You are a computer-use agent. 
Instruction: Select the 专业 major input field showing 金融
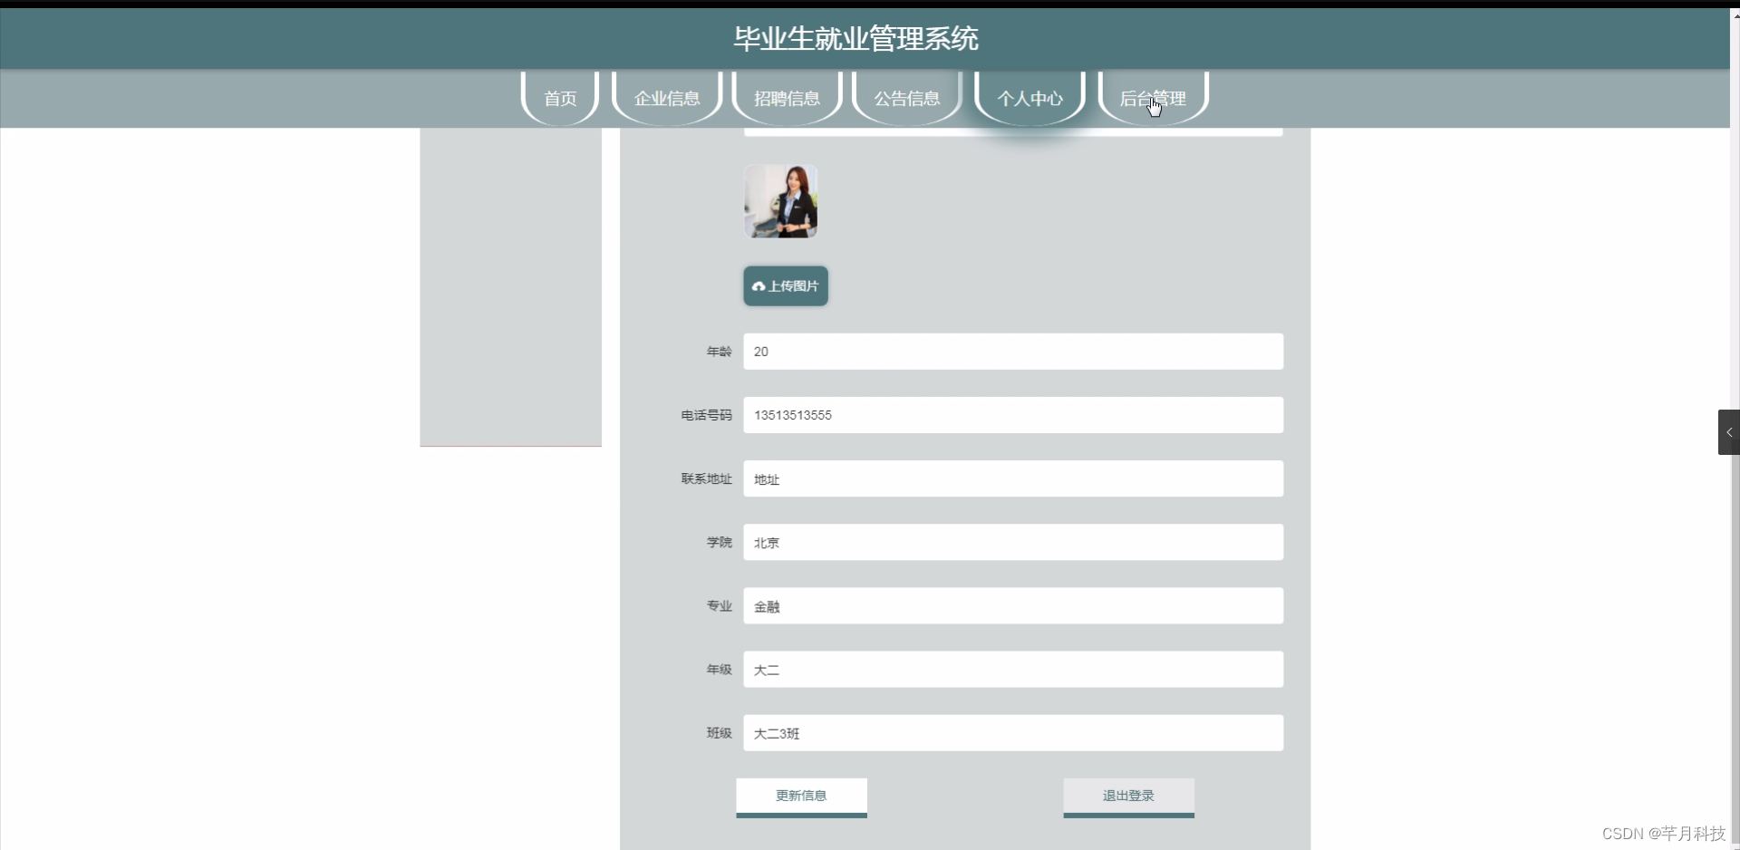coord(1011,605)
